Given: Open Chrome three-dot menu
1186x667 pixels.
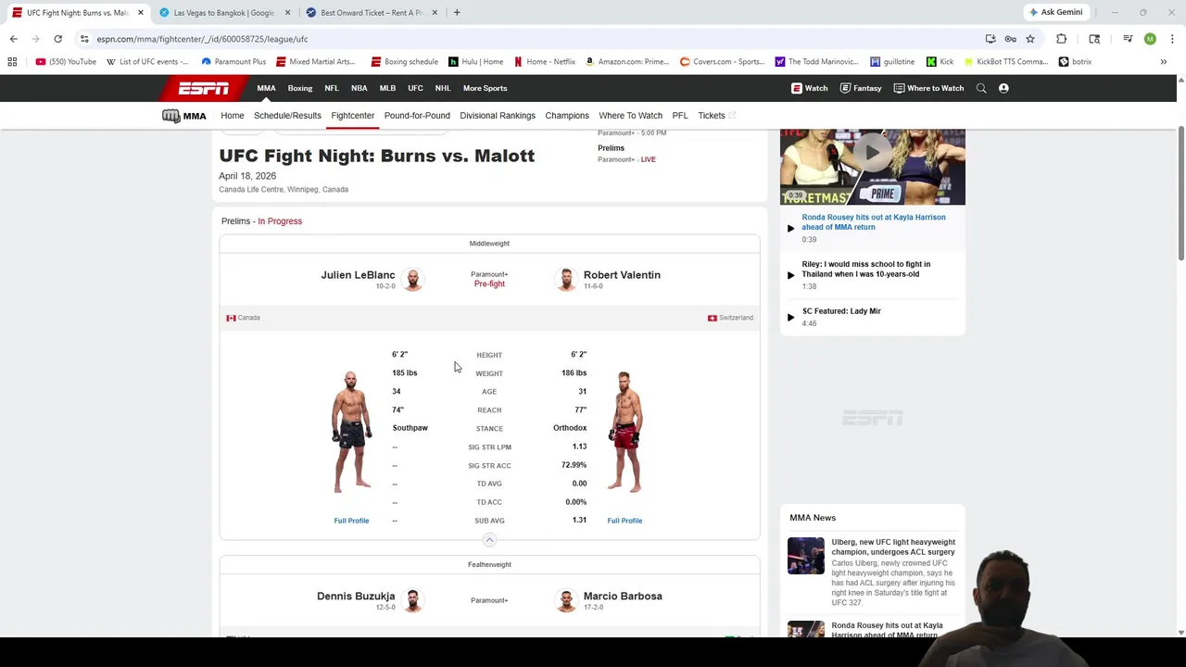Looking at the screenshot, I should coord(1172,39).
